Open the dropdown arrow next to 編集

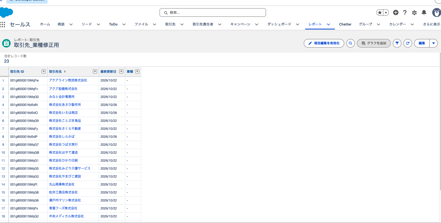[434, 43]
